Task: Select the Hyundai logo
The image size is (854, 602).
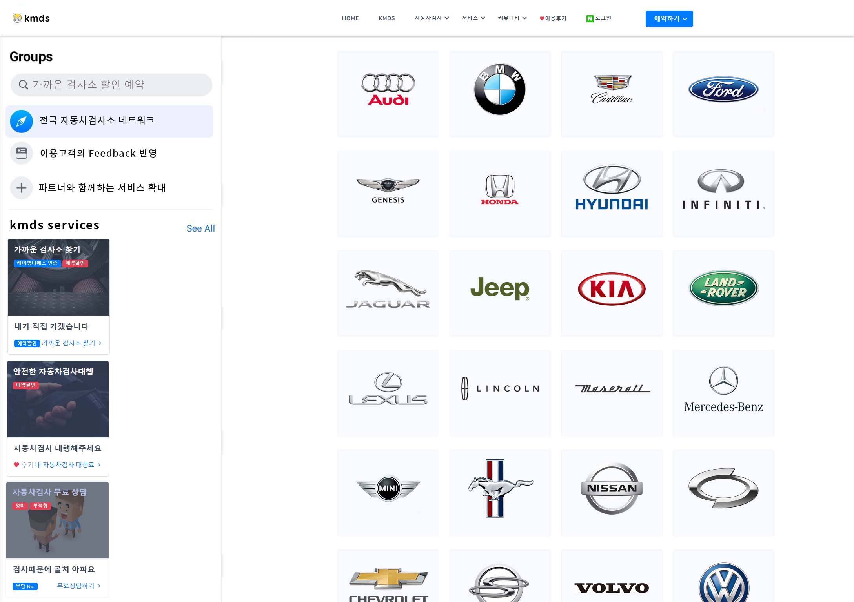Action: (x=612, y=187)
